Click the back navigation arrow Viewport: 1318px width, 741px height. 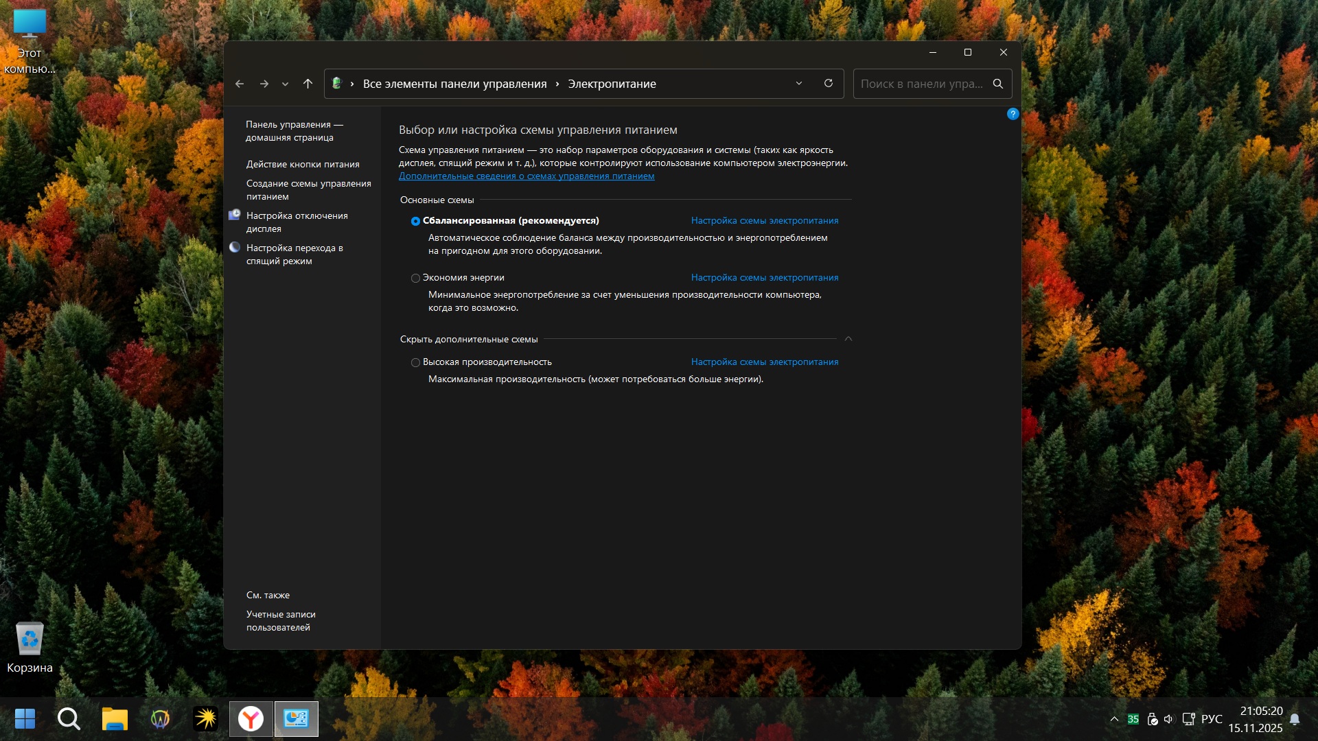(240, 84)
